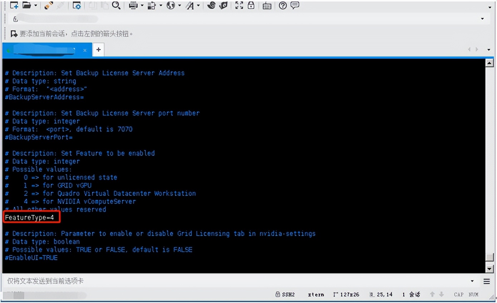Toggle full screen mode icon
This screenshot has width=497, height=303.
239,5
